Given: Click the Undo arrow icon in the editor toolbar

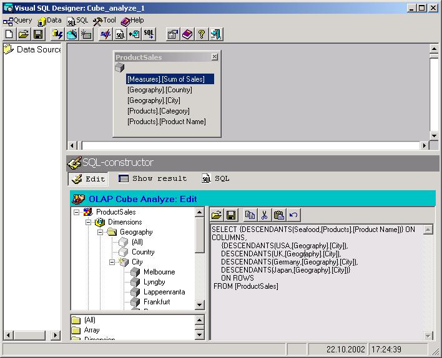Looking at the screenshot, I should (293, 215).
